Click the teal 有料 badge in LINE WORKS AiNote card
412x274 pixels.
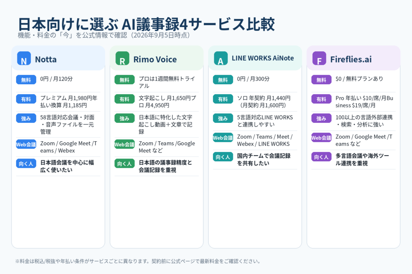[223, 99]
